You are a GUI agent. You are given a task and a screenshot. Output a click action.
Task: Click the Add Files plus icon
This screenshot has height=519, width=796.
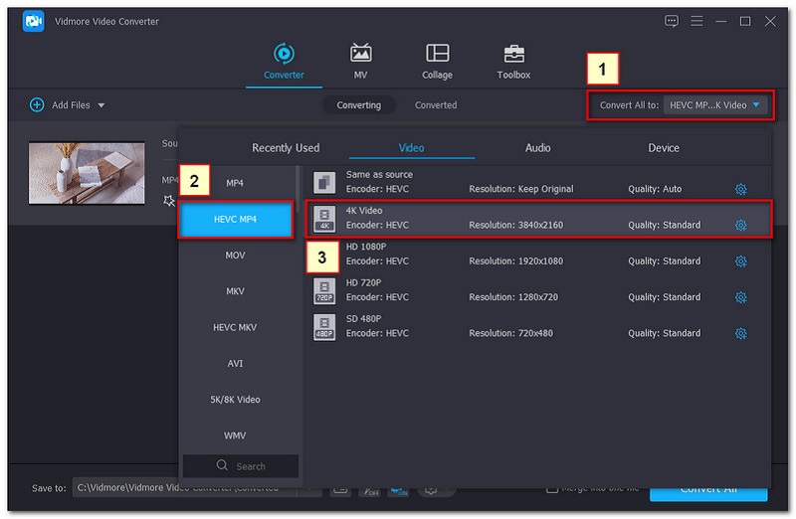point(37,104)
